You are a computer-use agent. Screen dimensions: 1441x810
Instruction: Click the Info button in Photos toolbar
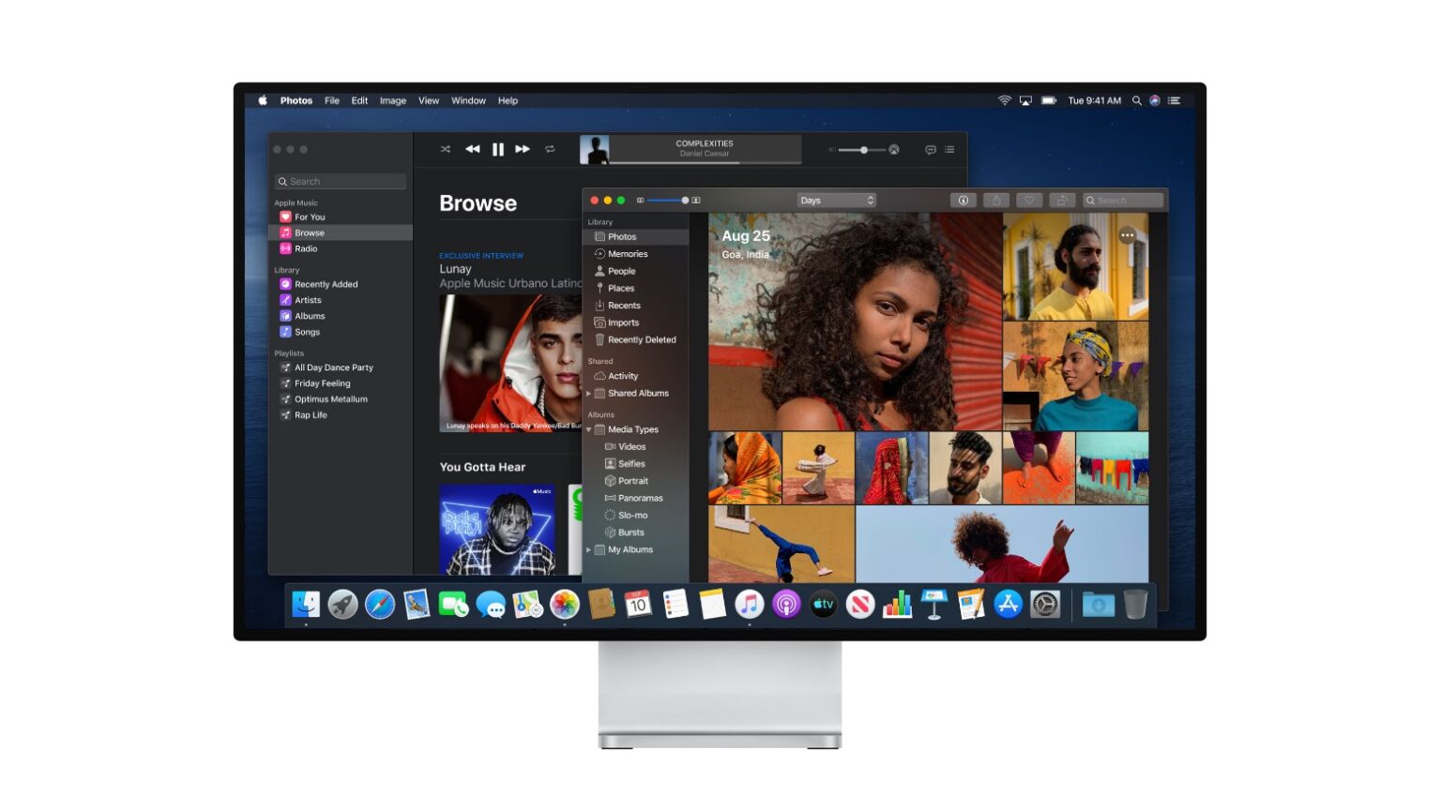click(963, 201)
